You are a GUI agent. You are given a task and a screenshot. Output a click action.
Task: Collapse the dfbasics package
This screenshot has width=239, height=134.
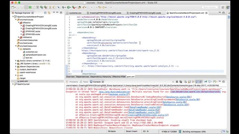coord(19,22)
